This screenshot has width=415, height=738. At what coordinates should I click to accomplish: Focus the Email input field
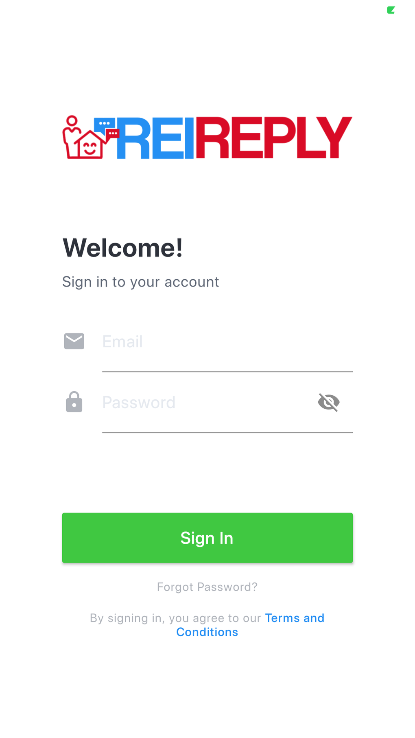pos(227,342)
